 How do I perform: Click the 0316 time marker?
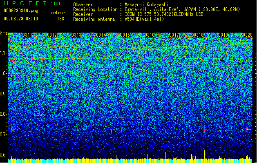click(x=150, y=35)
